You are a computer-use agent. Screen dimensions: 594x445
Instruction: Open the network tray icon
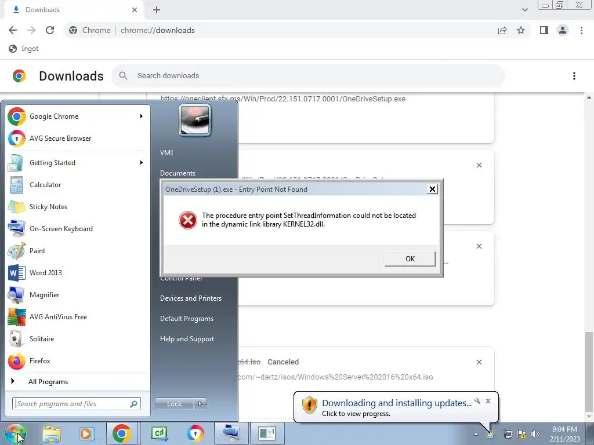507,434
